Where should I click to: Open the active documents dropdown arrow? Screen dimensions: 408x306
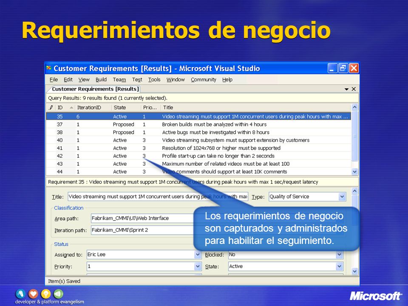click(346, 89)
